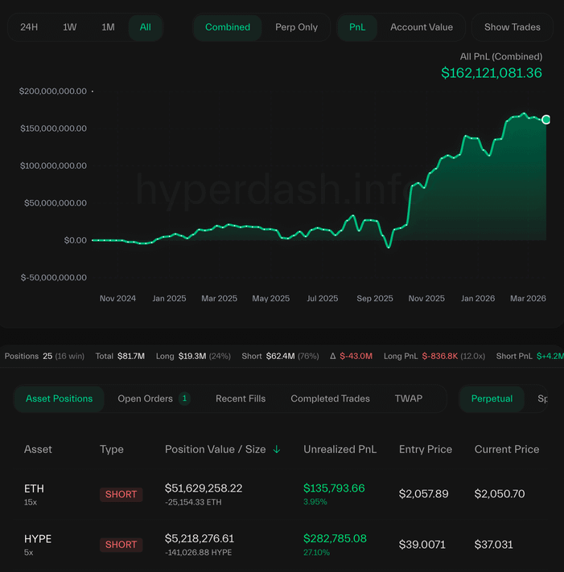Click current price $2,050.70
564x572 pixels.
[x=500, y=494]
